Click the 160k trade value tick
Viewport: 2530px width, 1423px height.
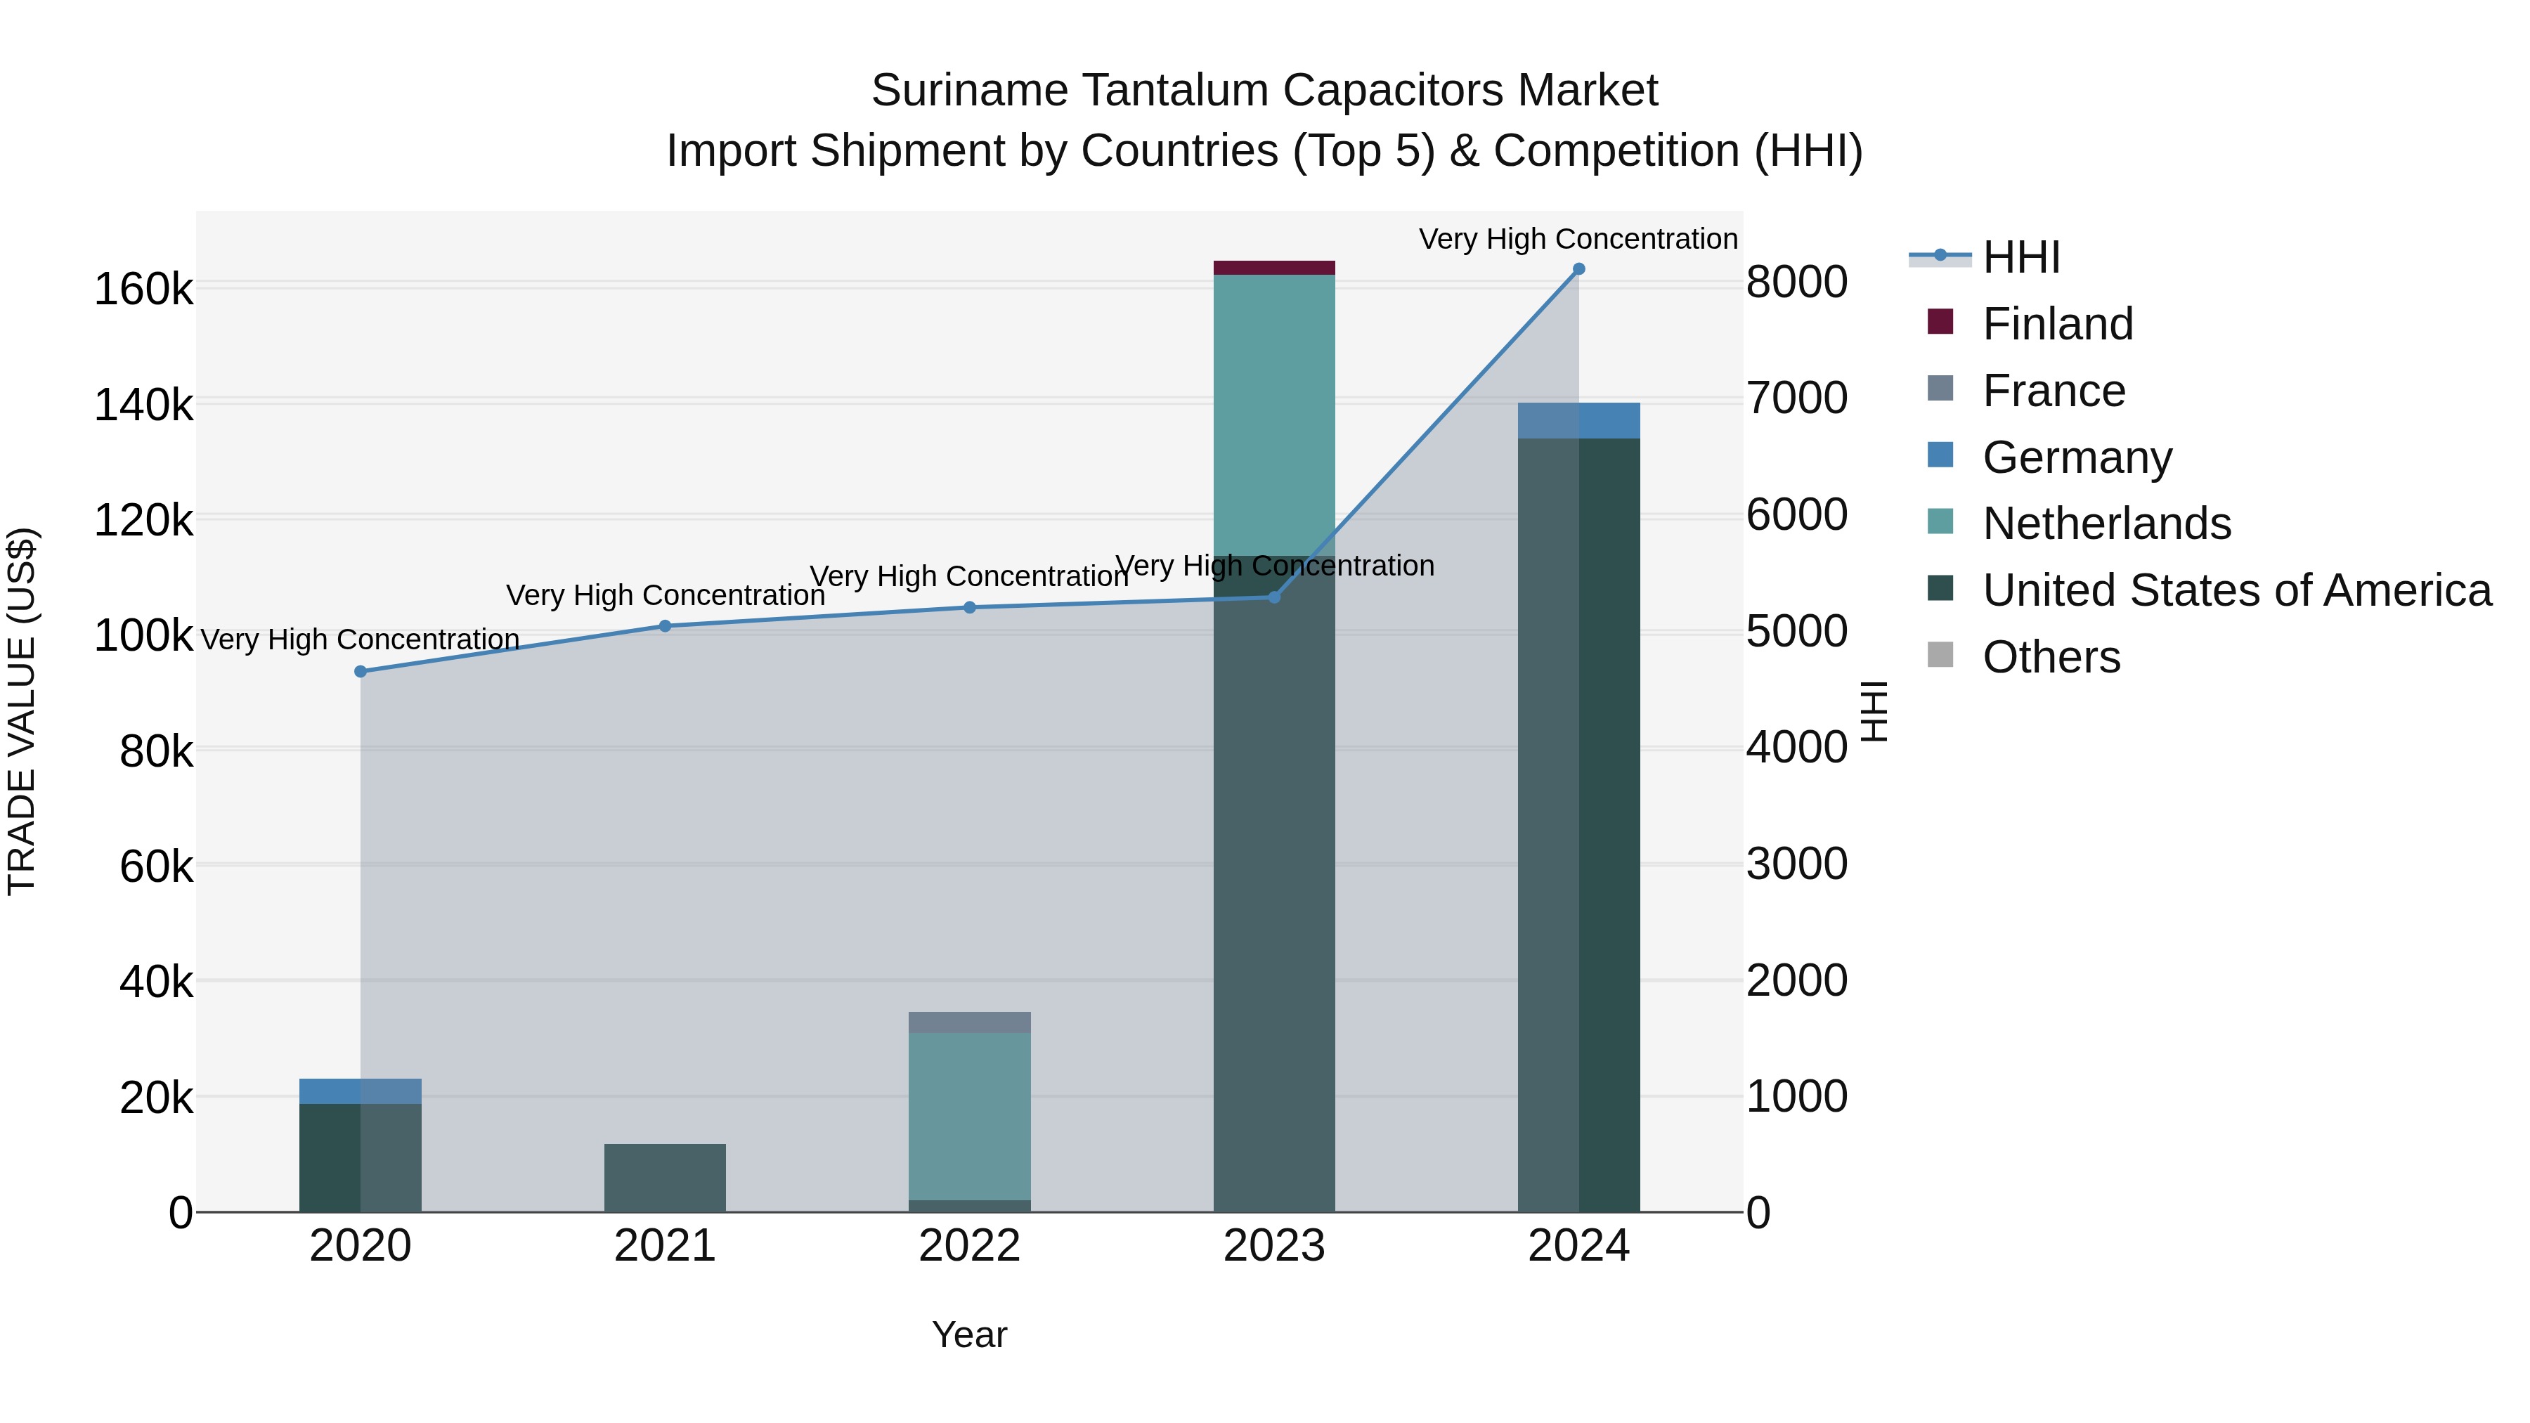click(143, 290)
